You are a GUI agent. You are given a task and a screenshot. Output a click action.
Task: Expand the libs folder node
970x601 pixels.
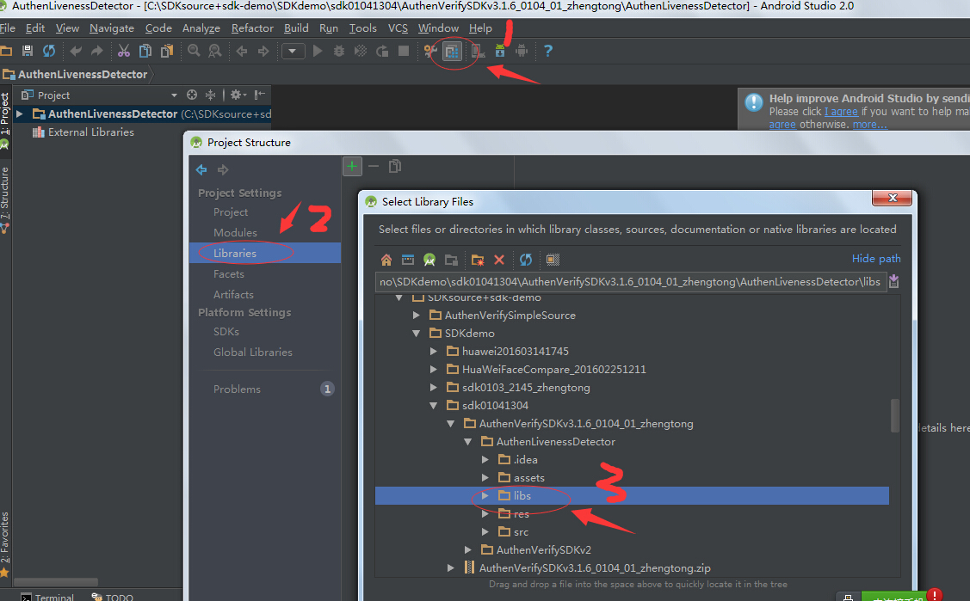[x=485, y=496]
